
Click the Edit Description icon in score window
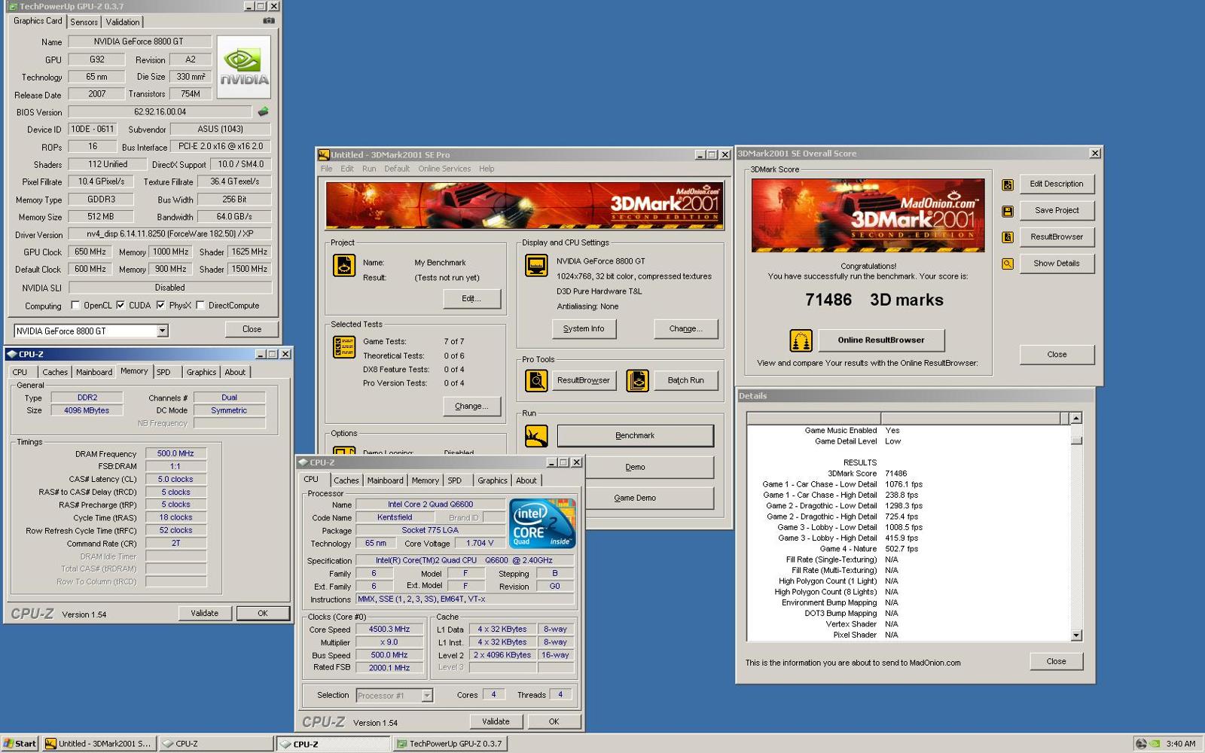1008,184
